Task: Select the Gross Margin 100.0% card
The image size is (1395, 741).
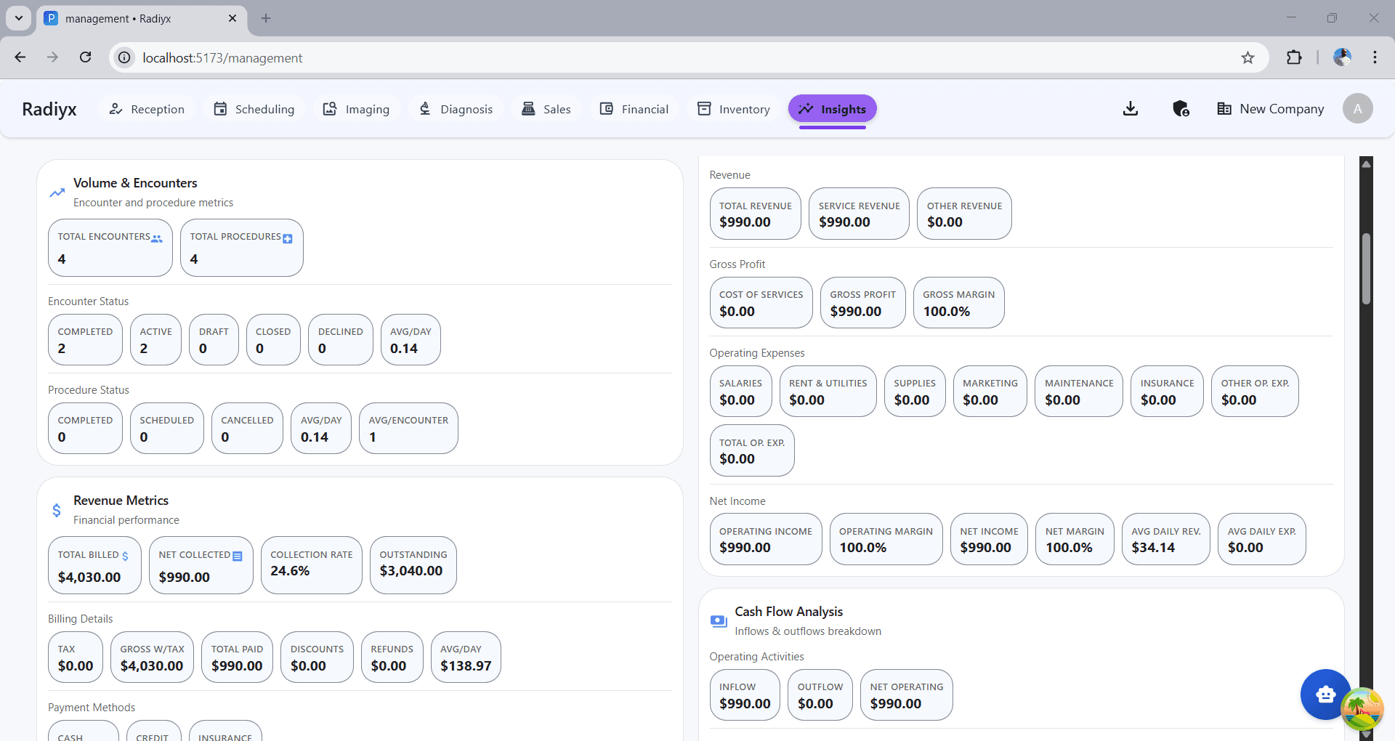Action: click(x=959, y=302)
